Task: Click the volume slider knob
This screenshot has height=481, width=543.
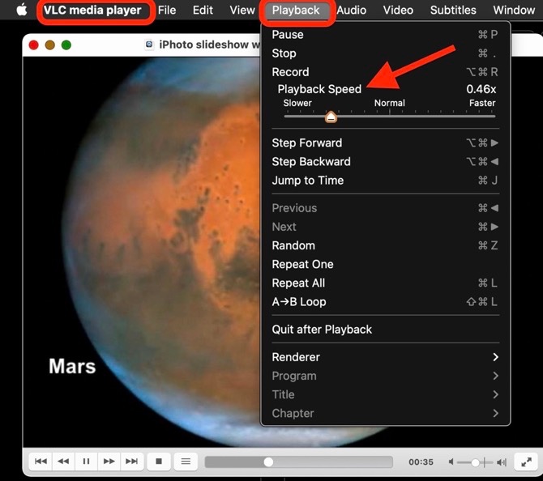Action: coord(476,462)
